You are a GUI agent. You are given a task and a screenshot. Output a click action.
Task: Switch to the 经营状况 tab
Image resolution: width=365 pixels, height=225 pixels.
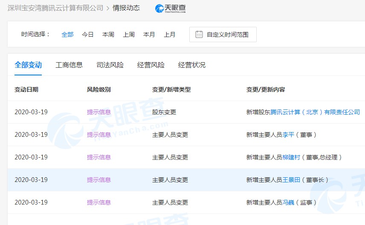(x=192, y=65)
